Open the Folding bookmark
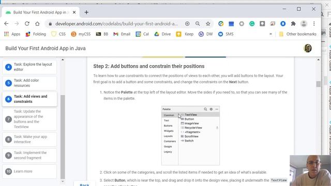The height and width of the screenshot is (186, 331). click(x=36, y=34)
